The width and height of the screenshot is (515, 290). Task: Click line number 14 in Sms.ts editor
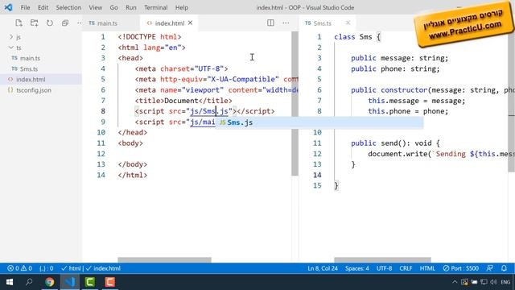click(x=317, y=175)
